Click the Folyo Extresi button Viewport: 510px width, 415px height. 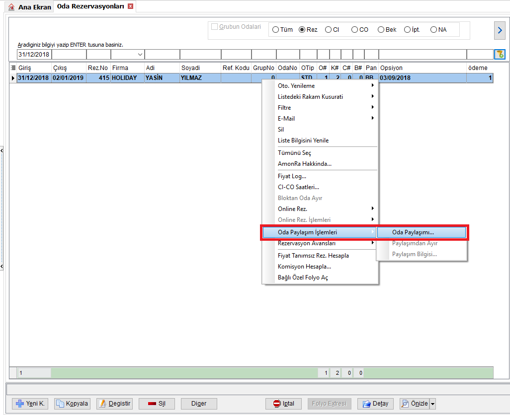329,404
